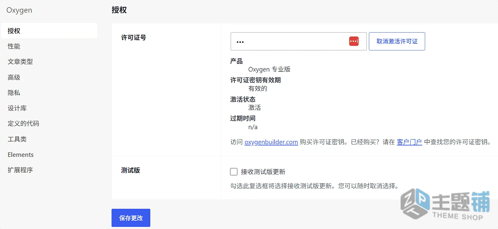
Task: Click the 过期时间 label
Action: (x=243, y=118)
